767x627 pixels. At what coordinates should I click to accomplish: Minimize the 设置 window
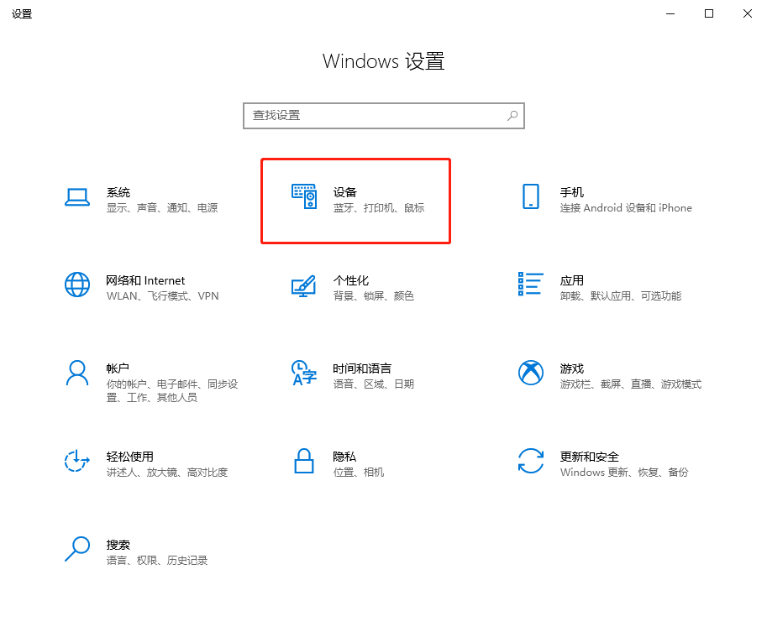pos(670,13)
